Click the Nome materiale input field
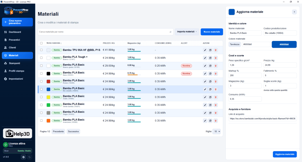Screen dimensions: 302x162 (x=245, y=33)
